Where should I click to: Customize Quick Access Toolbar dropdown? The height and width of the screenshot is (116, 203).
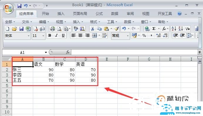[47, 6]
